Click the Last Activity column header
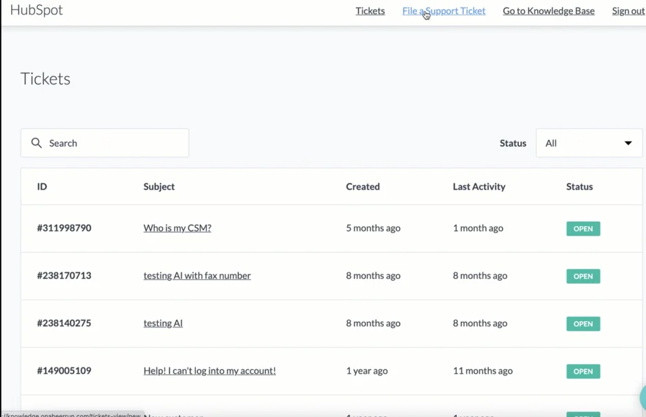The width and height of the screenshot is (646, 417). [479, 186]
